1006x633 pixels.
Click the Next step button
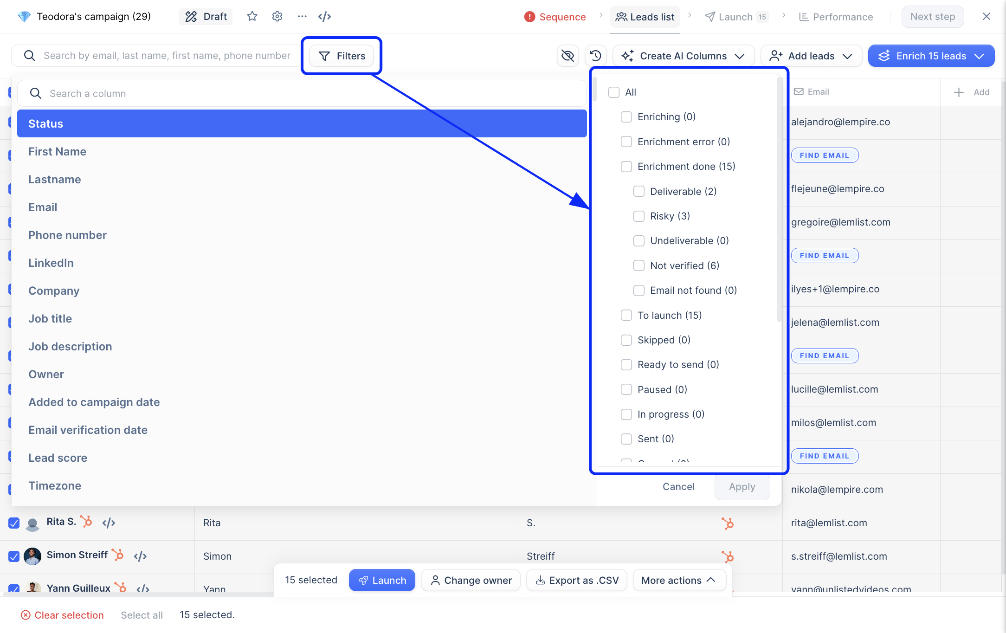[933, 17]
